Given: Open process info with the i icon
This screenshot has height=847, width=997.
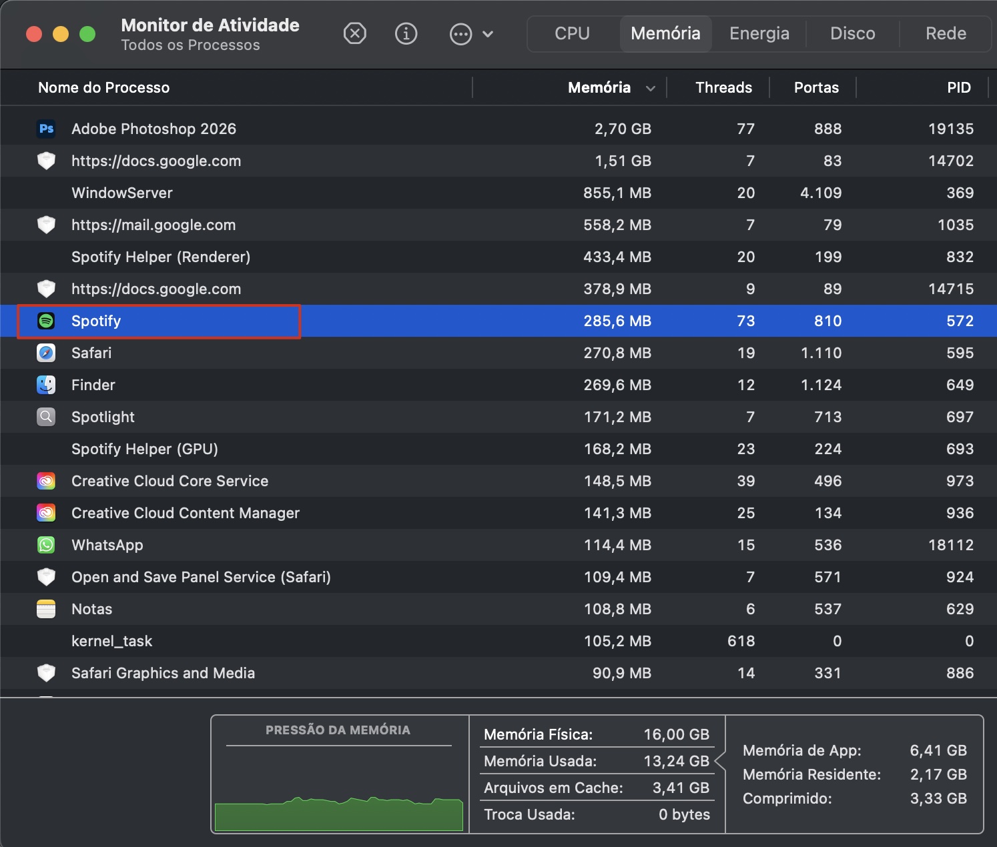Looking at the screenshot, I should tap(406, 33).
